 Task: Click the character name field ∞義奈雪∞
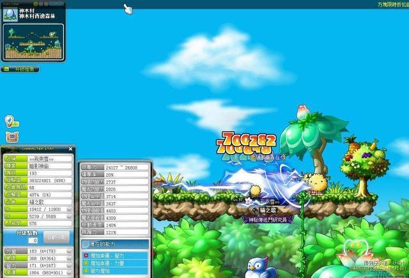(x=50, y=159)
